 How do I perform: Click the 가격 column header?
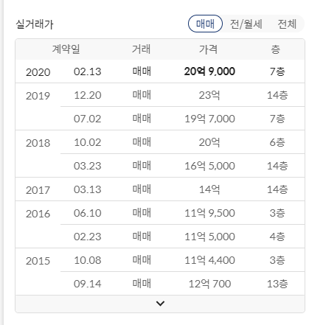click(208, 49)
